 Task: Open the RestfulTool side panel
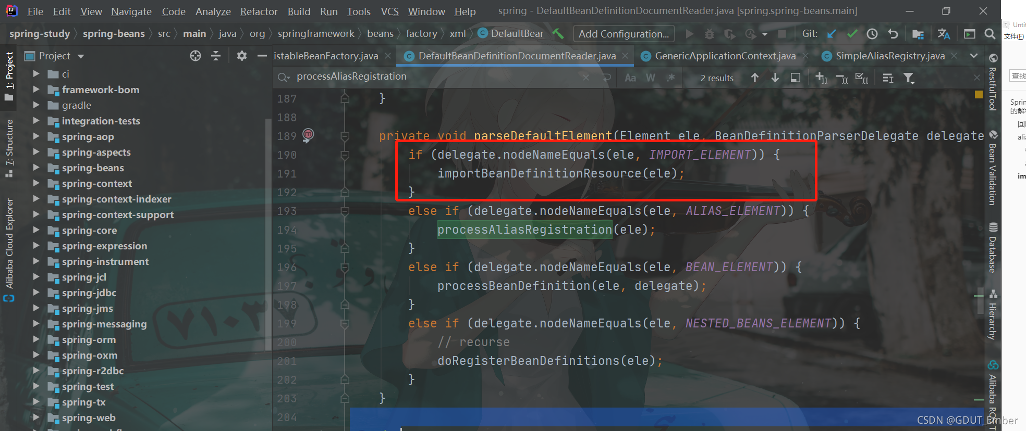(993, 82)
